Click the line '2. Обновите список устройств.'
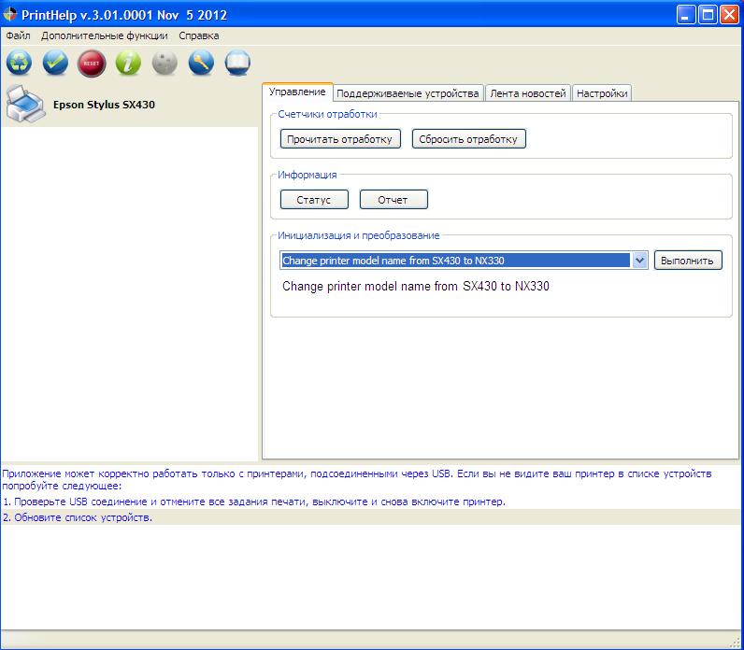 (78, 517)
